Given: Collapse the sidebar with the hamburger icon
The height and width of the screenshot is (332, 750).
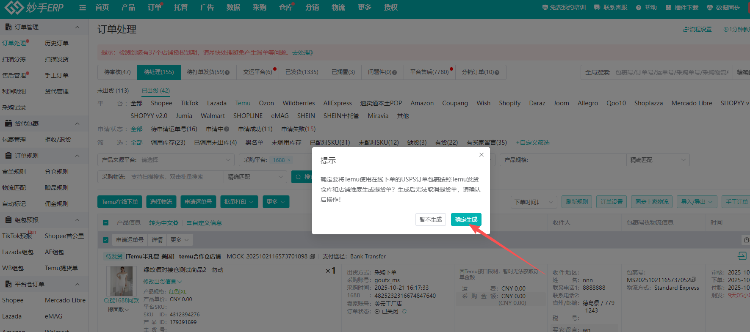Looking at the screenshot, I should [83, 8].
